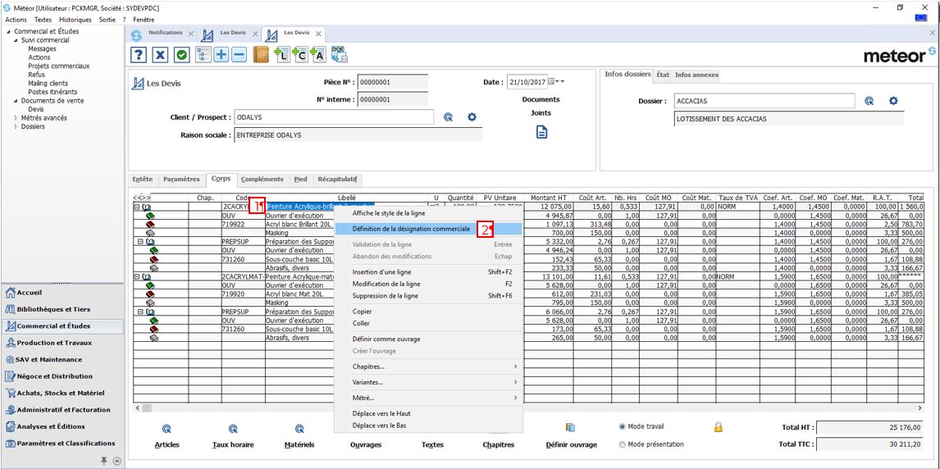Click the blue plus toolbar icon

[x=221, y=55]
